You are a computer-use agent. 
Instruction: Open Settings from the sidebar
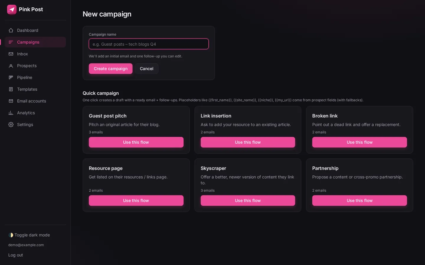coord(35,125)
